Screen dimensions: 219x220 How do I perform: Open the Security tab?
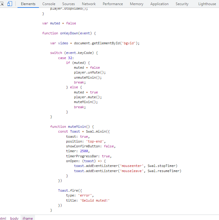(182, 4)
